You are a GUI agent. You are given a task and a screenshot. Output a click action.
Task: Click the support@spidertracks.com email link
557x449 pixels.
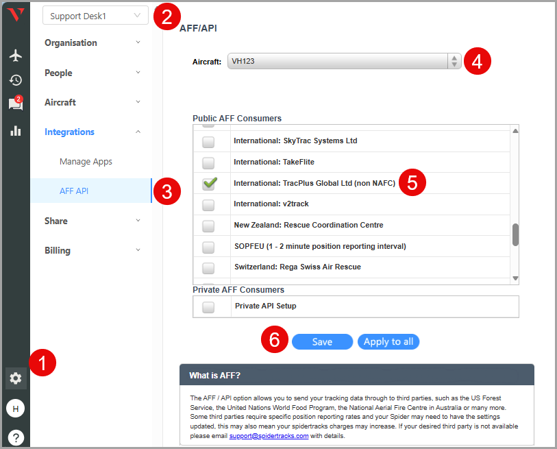[269, 436]
